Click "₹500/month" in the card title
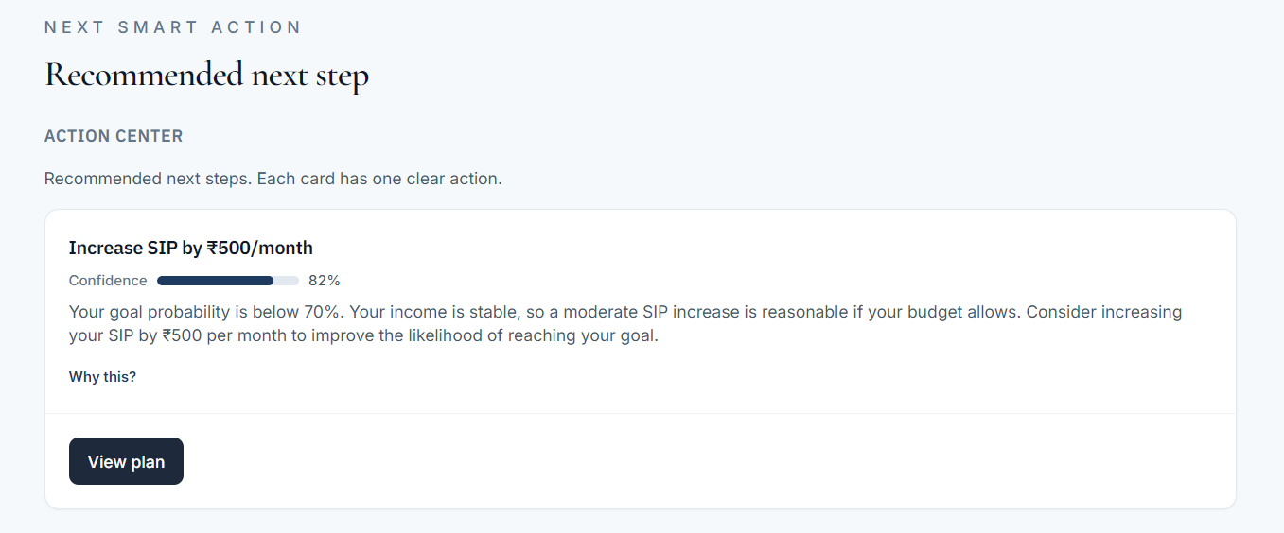1284x533 pixels. (x=259, y=249)
